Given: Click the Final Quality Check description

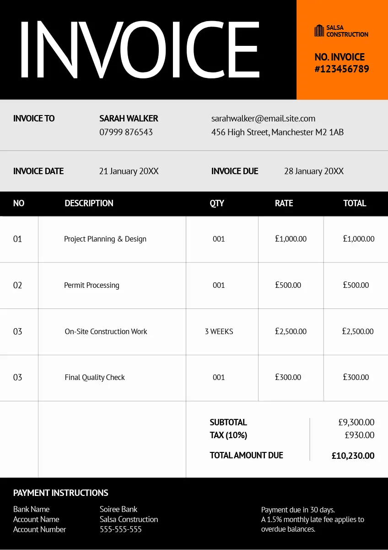Looking at the screenshot, I should click(x=95, y=378).
